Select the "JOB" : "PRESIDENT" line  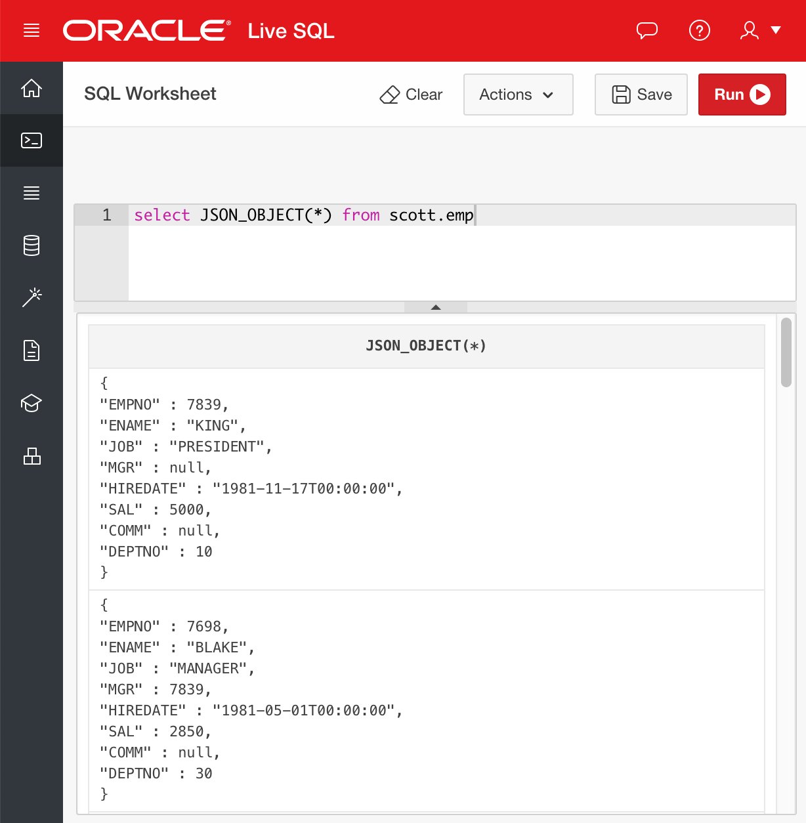(186, 447)
